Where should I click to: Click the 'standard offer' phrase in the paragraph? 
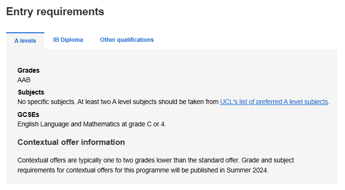[x=219, y=160]
